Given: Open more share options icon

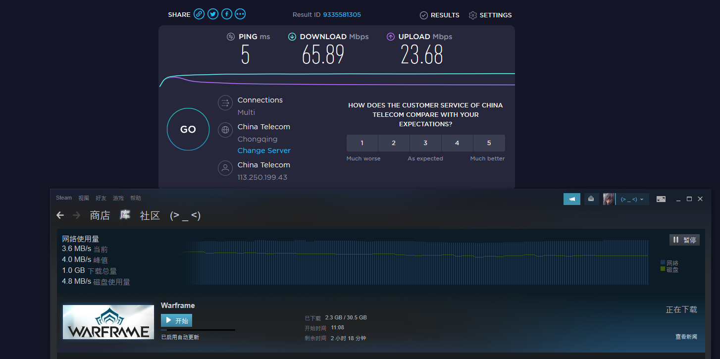Looking at the screenshot, I should point(240,14).
